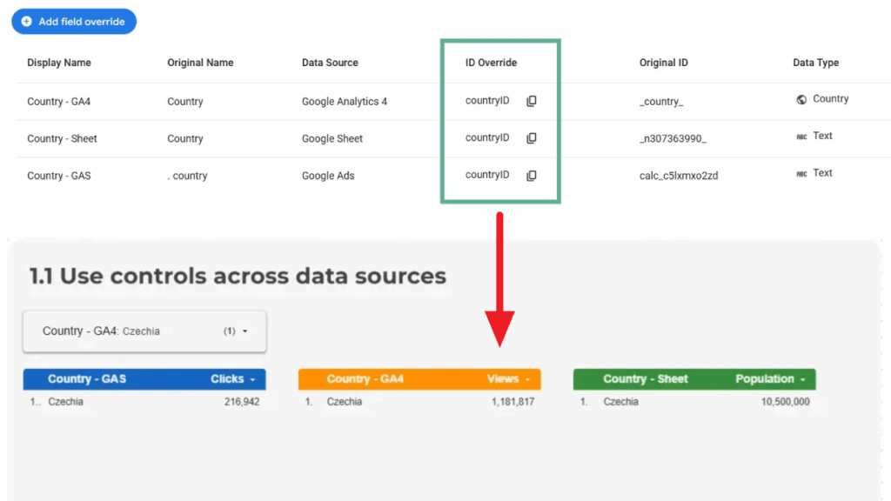Click the _country_ original ID cell
This screenshot has width=891, height=501.
pyautogui.click(x=661, y=102)
